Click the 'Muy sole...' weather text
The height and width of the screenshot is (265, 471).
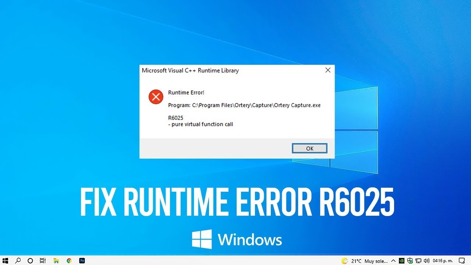(x=376, y=261)
